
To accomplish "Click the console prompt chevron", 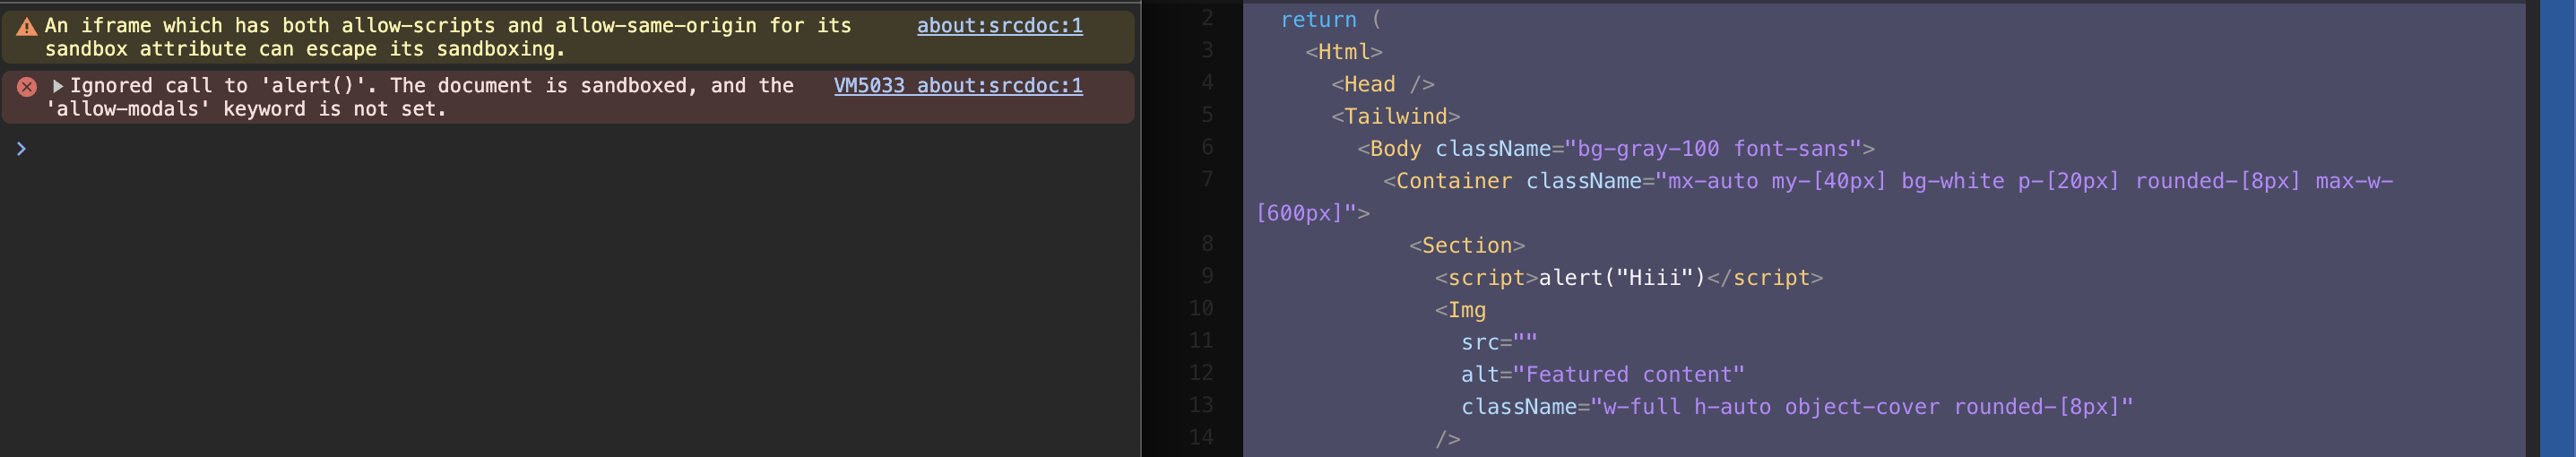I will click(x=21, y=148).
